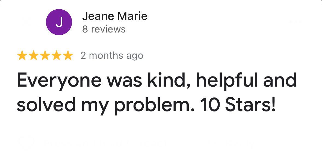Viewport: 322px width, 168px height.
Task: Click the word "kind," in the review
Action: (168, 80)
